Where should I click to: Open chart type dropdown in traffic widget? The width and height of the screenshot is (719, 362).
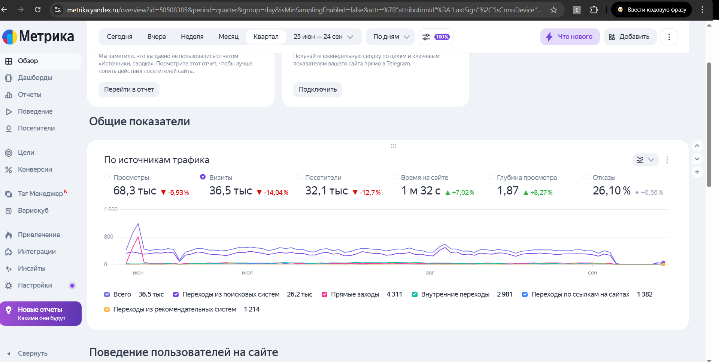pos(645,160)
